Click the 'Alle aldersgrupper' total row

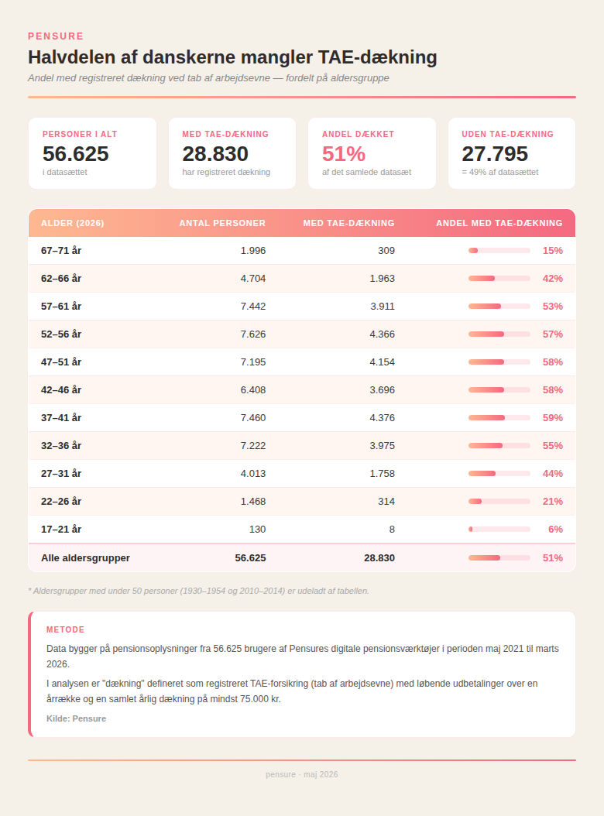pyautogui.click(x=302, y=558)
